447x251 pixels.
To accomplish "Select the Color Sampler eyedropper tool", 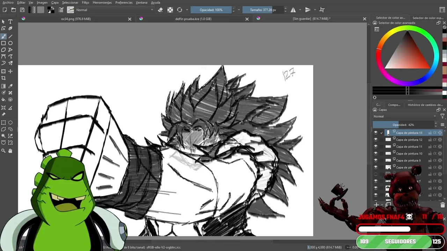I will pos(10,86).
